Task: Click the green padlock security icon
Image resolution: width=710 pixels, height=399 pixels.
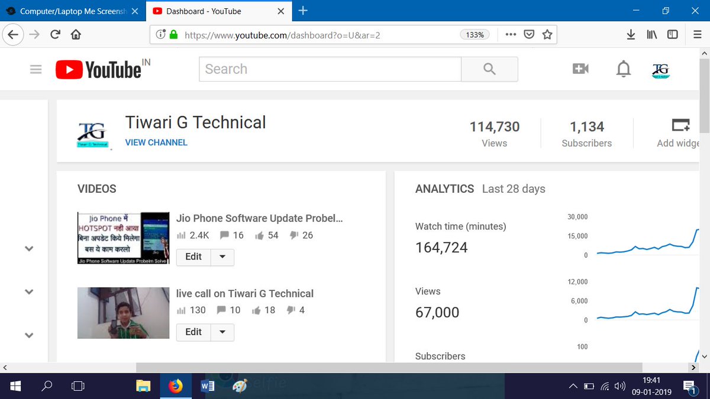Action: [x=173, y=35]
